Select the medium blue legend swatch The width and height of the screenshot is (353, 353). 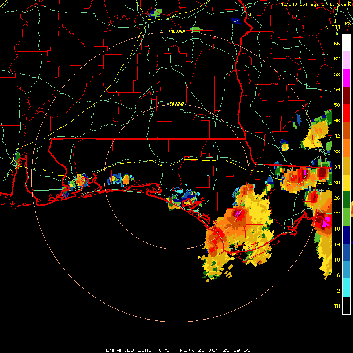click(346, 252)
